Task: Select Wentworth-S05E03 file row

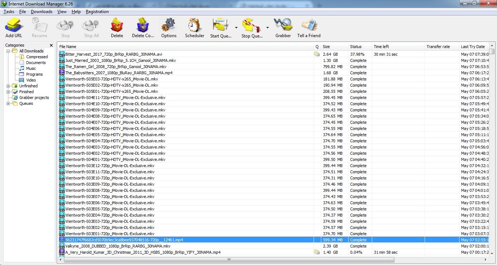Action: (273, 79)
